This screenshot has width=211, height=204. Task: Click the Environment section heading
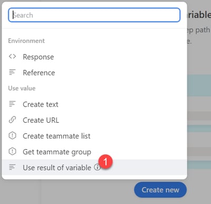[x=26, y=41]
